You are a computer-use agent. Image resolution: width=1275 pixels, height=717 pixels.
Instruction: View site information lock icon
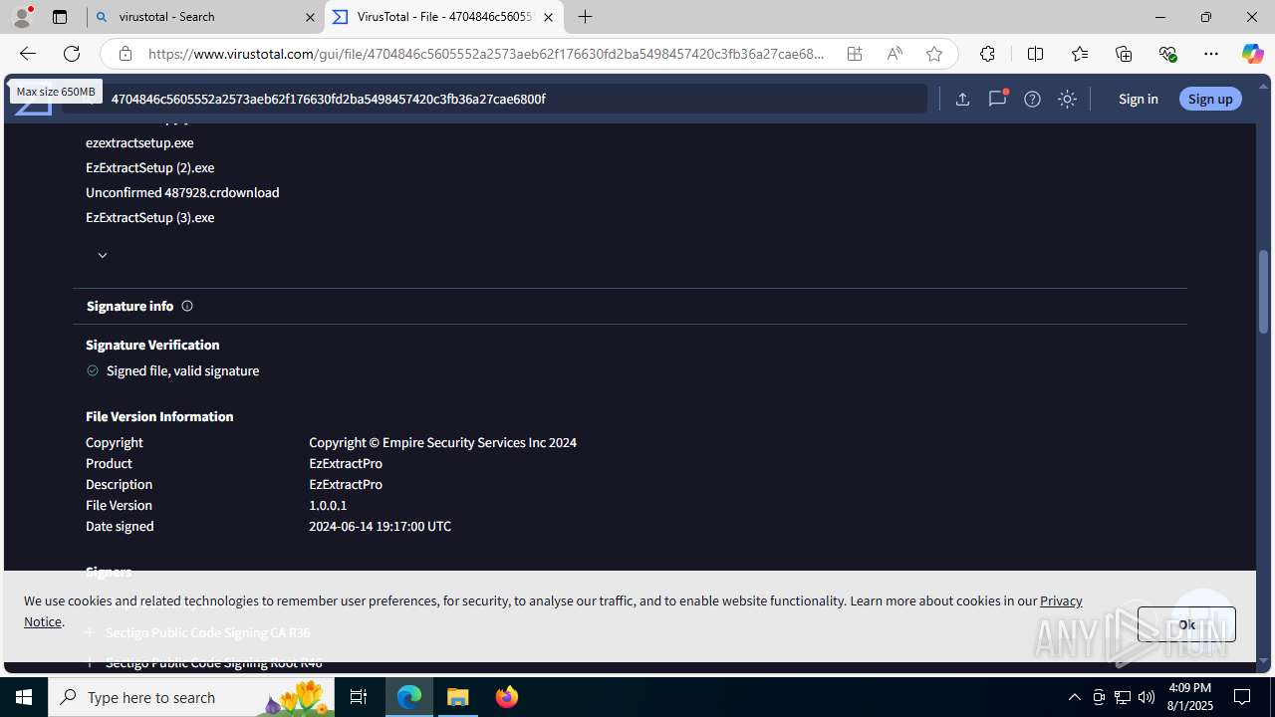[x=126, y=54]
